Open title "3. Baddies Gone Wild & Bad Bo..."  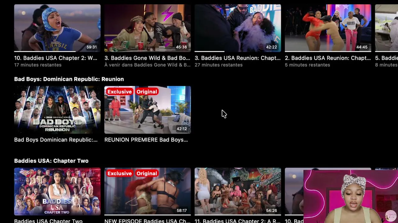pyautogui.click(x=147, y=58)
